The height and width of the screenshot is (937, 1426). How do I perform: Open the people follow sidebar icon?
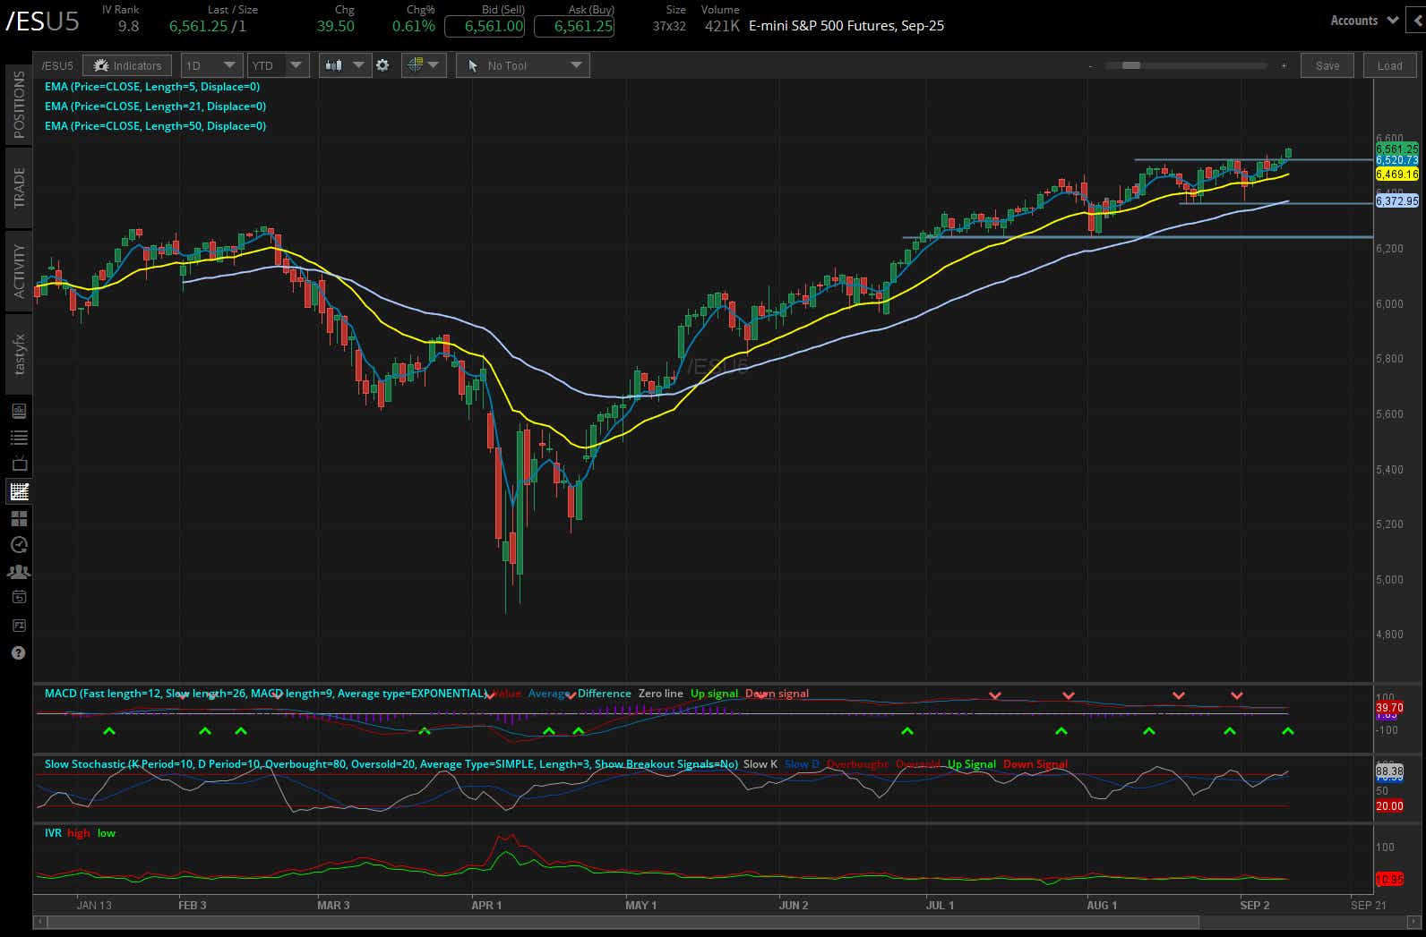pyautogui.click(x=19, y=572)
